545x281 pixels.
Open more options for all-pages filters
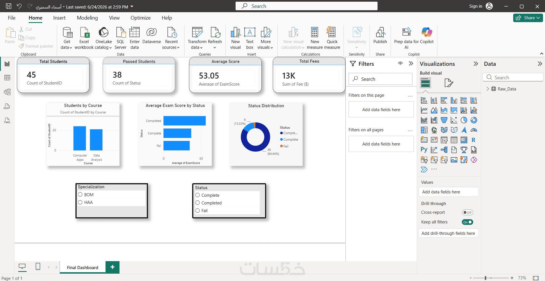click(410, 130)
